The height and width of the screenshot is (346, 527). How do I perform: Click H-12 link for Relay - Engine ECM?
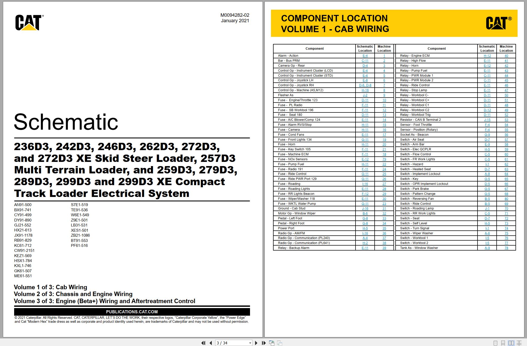click(x=487, y=56)
